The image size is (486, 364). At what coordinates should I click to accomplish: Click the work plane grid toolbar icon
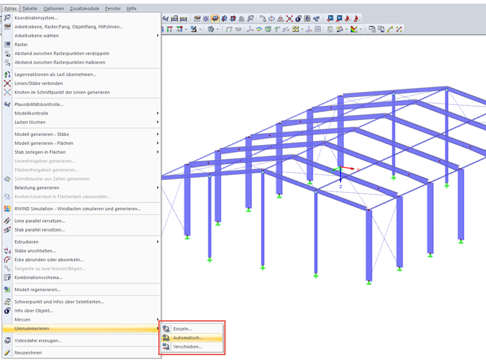[x=197, y=19]
